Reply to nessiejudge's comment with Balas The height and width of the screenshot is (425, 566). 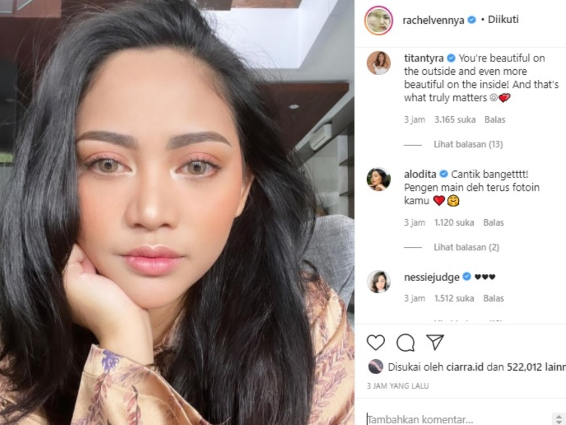point(494,298)
